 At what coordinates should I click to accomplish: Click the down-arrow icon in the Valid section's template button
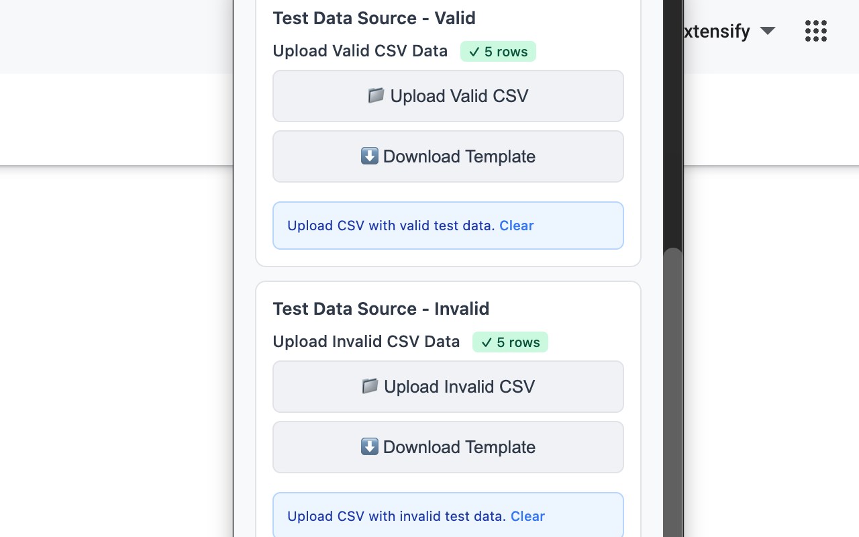tap(370, 156)
